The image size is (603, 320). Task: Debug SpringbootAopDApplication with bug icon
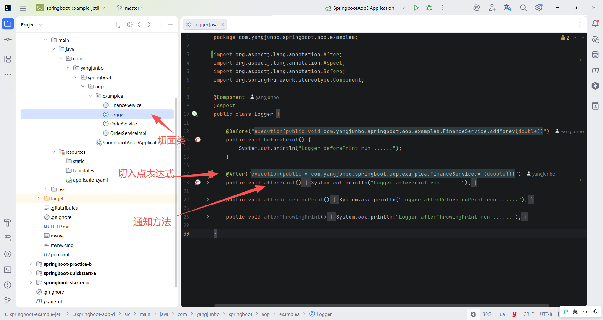pos(429,8)
